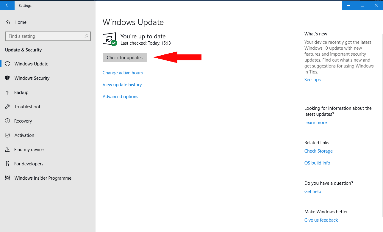Close the Settings window
The width and height of the screenshot is (383, 232).
[x=376, y=5]
